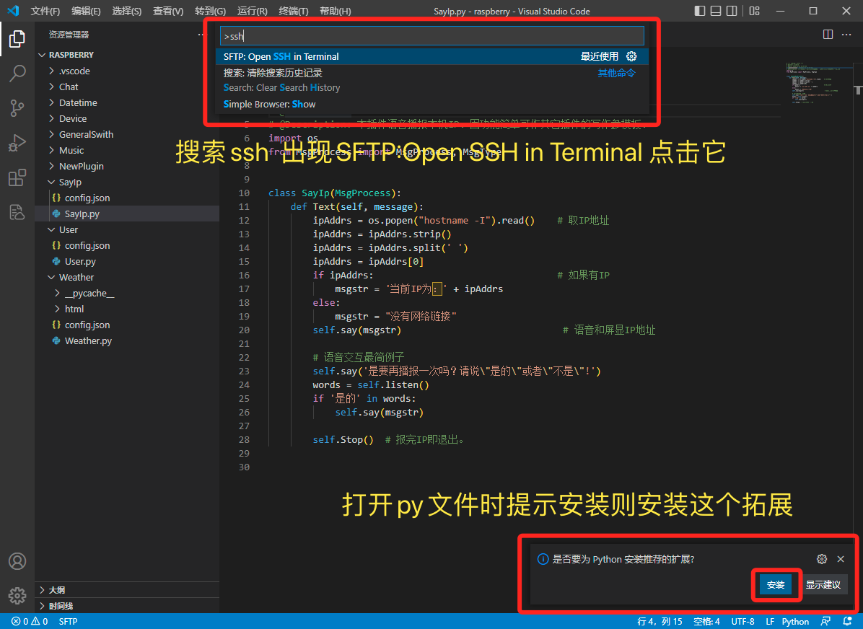
Task: Click the 安装 button
Action: 776,584
